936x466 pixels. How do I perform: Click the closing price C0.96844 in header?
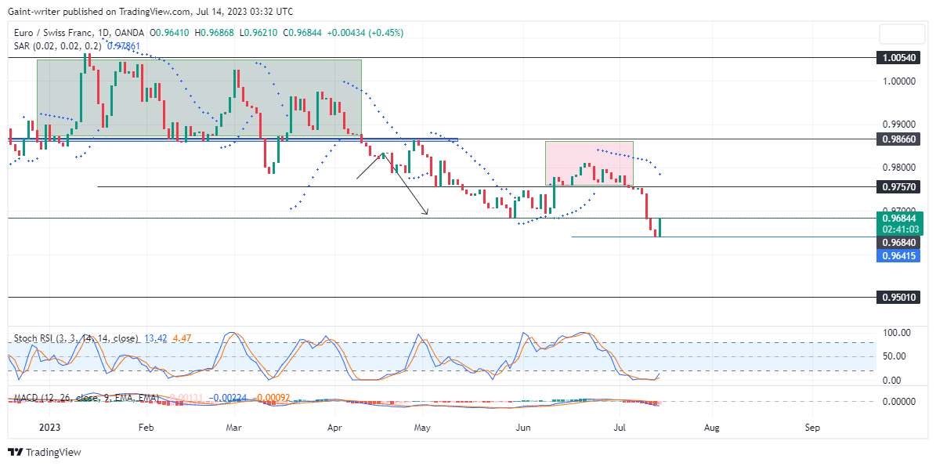coord(302,32)
